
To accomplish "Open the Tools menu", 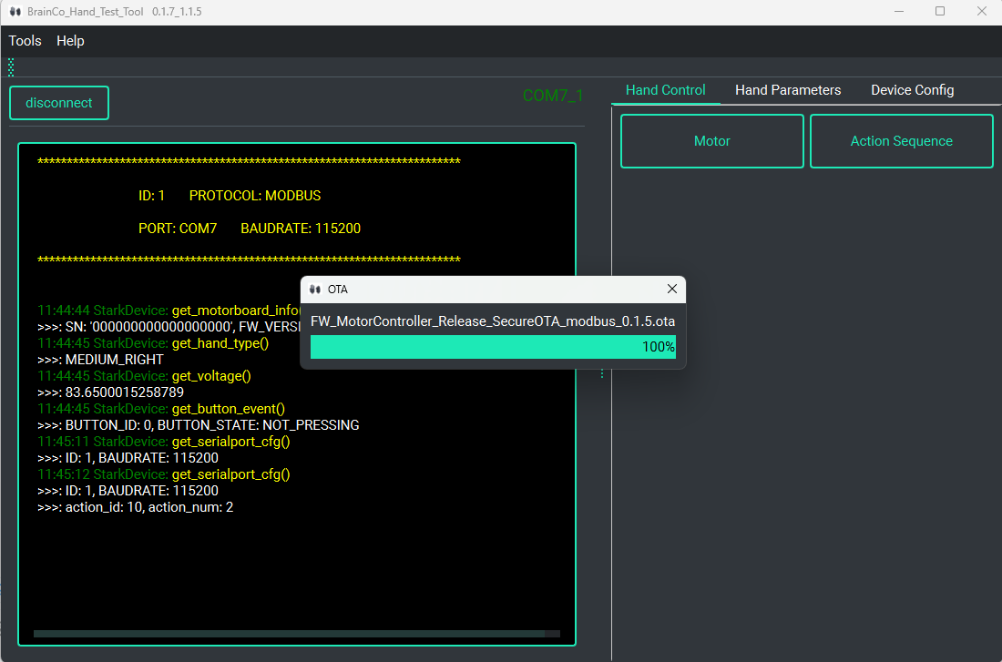I will coord(26,41).
